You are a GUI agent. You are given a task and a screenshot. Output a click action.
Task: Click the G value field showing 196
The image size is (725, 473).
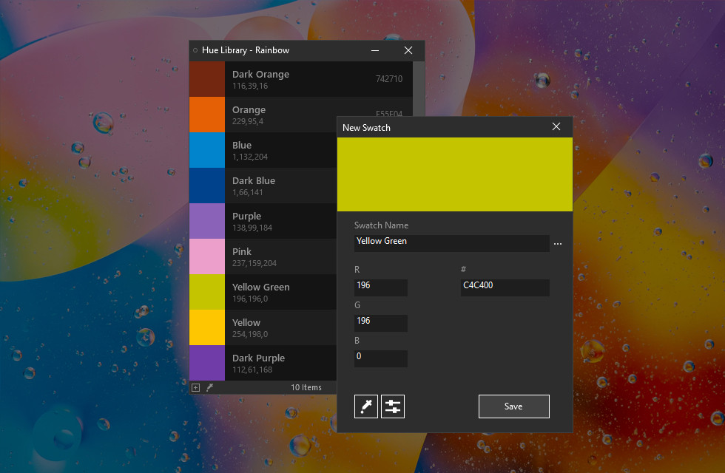click(x=380, y=323)
